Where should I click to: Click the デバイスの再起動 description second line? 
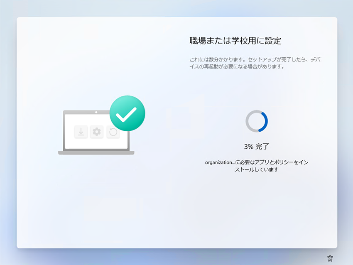(x=237, y=66)
